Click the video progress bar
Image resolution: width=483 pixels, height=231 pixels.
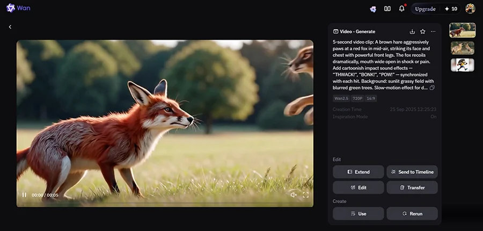point(165,203)
